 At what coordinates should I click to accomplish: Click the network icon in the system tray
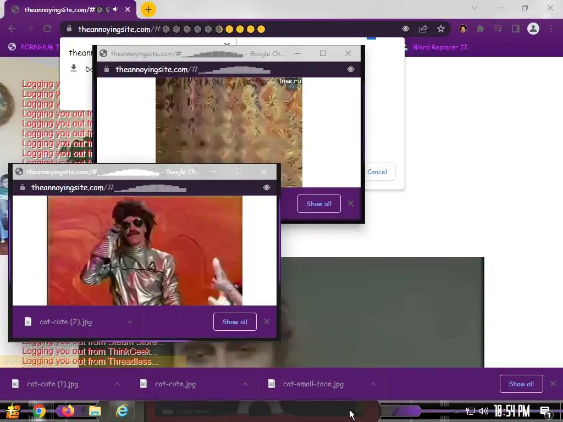(x=471, y=411)
